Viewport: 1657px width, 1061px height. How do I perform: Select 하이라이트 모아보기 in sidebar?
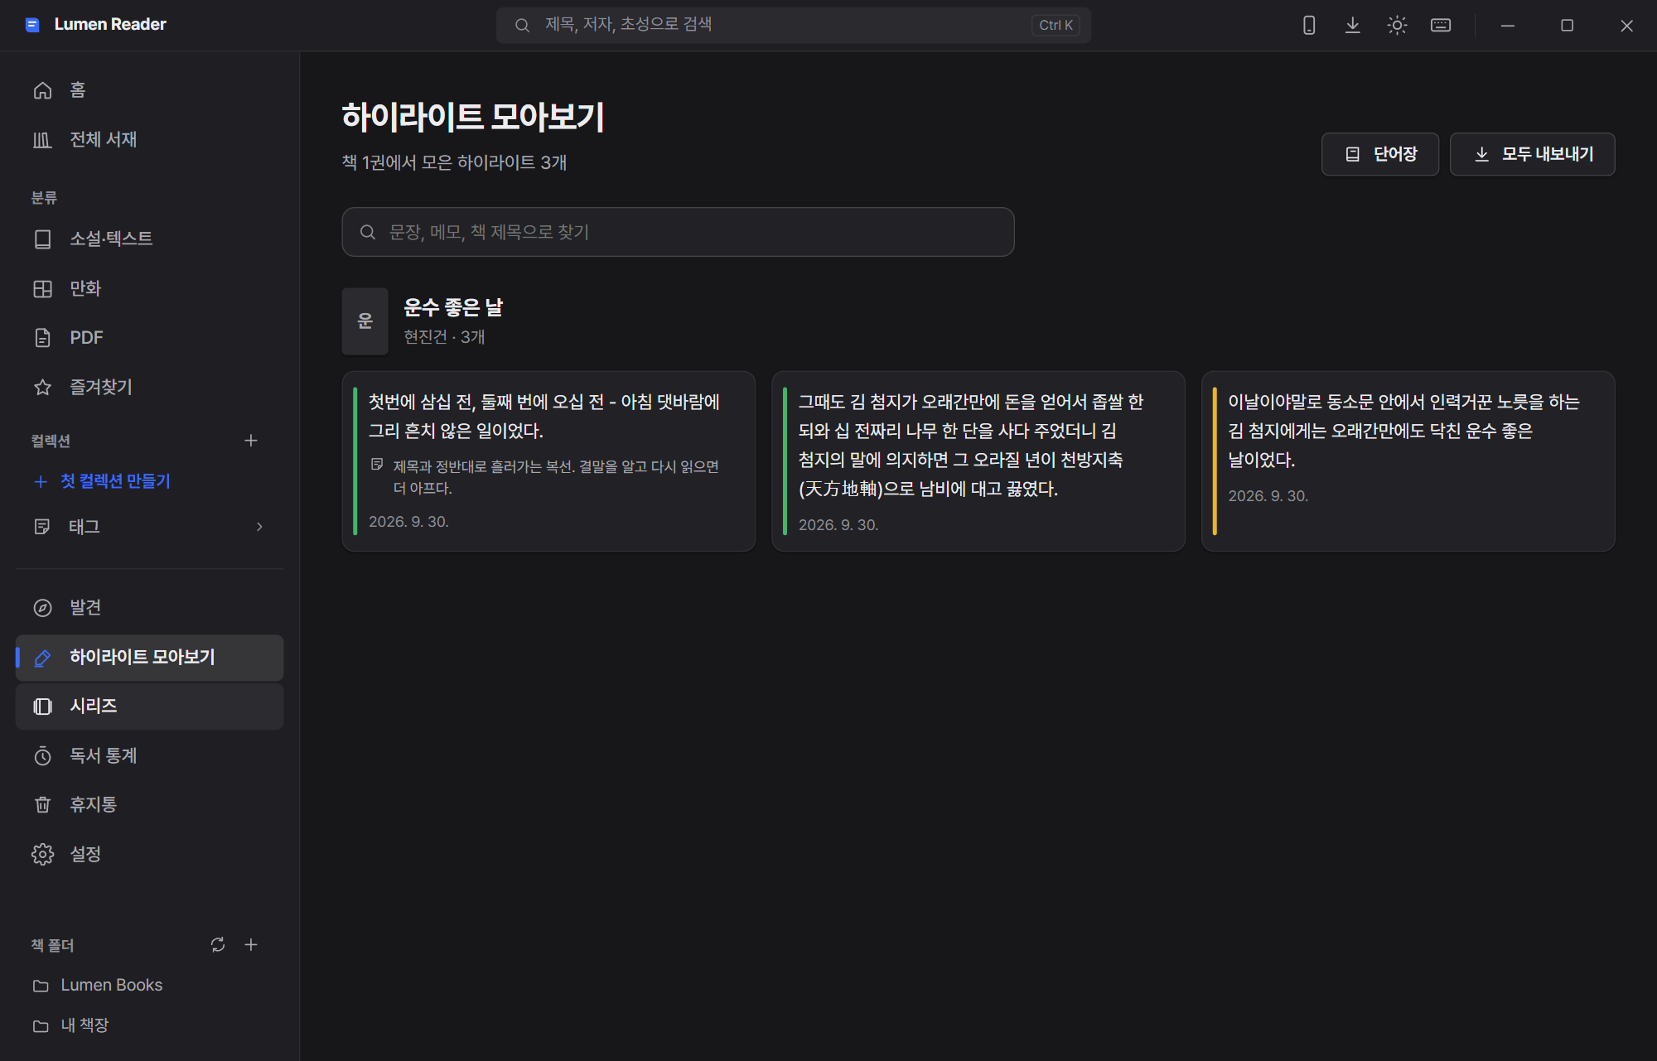pyautogui.click(x=149, y=658)
